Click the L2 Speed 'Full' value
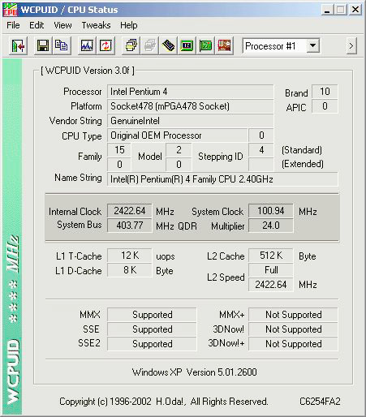 click(x=270, y=270)
